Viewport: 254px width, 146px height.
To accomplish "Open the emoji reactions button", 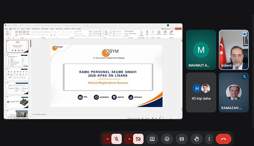I will point(167,139).
